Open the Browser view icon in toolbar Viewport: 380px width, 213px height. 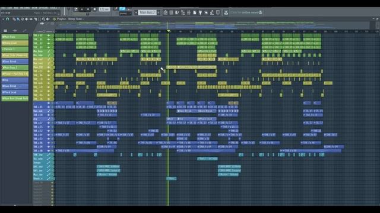point(183,12)
